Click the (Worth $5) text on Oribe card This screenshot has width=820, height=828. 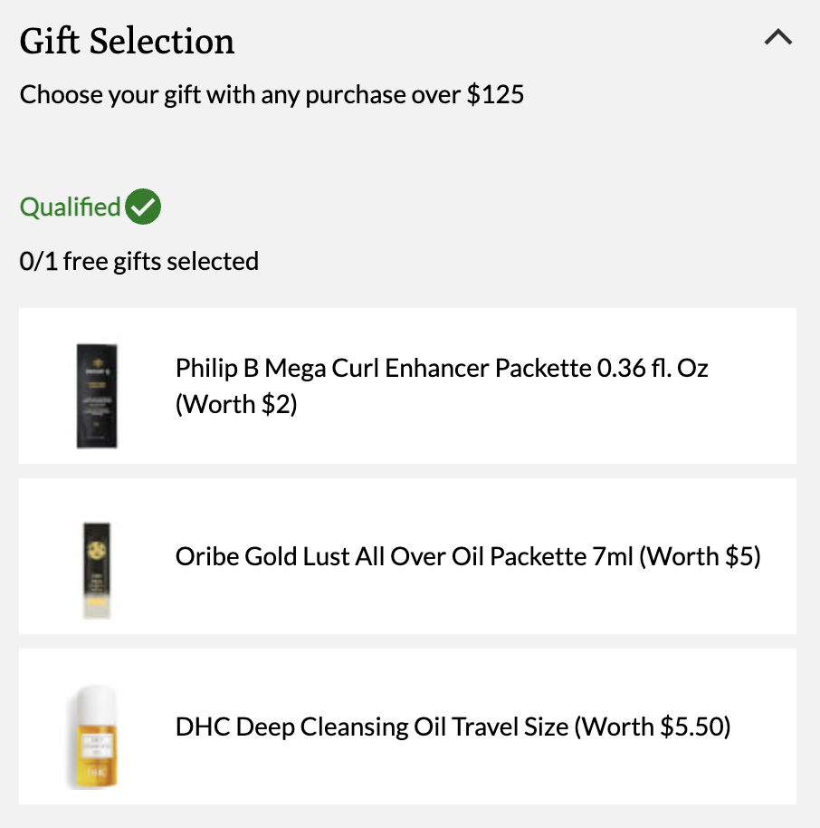coord(701,556)
